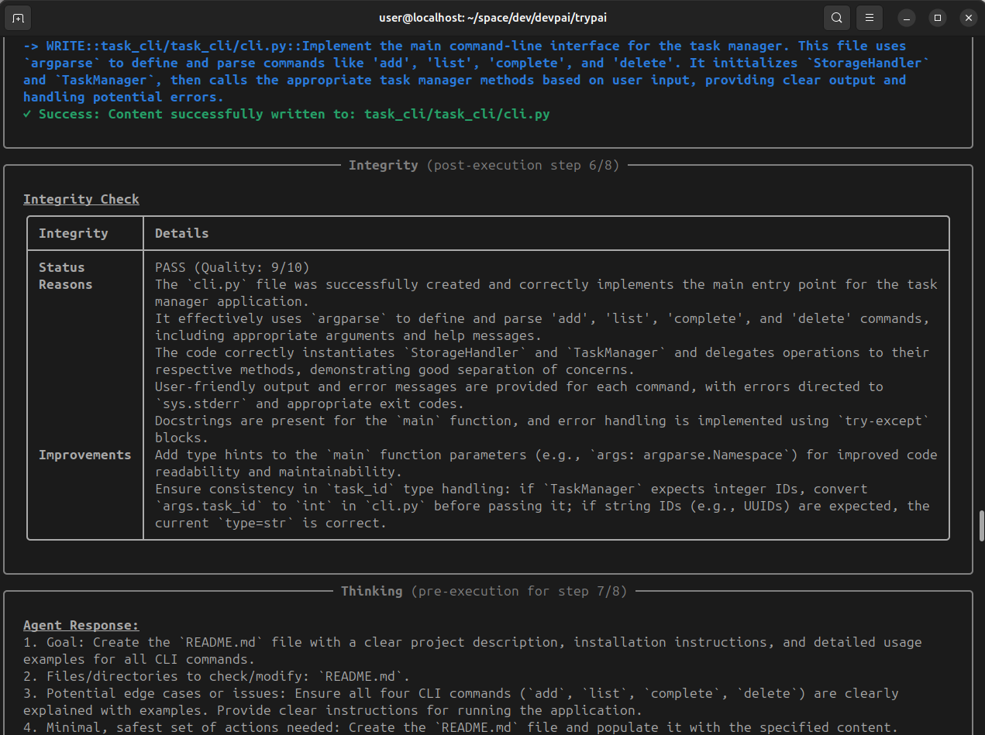This screenshot has height=735, width=985.
Task: Click the Integrity post-execution step 6/8 panel title
Action: click(x=484, y=165)
